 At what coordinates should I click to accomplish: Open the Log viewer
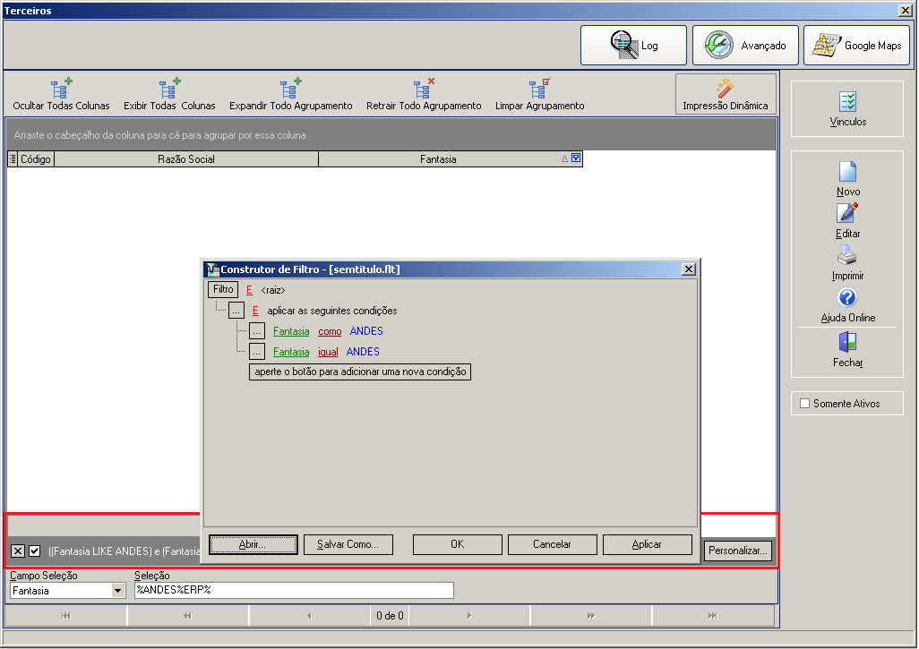click(x=633, y=45)
